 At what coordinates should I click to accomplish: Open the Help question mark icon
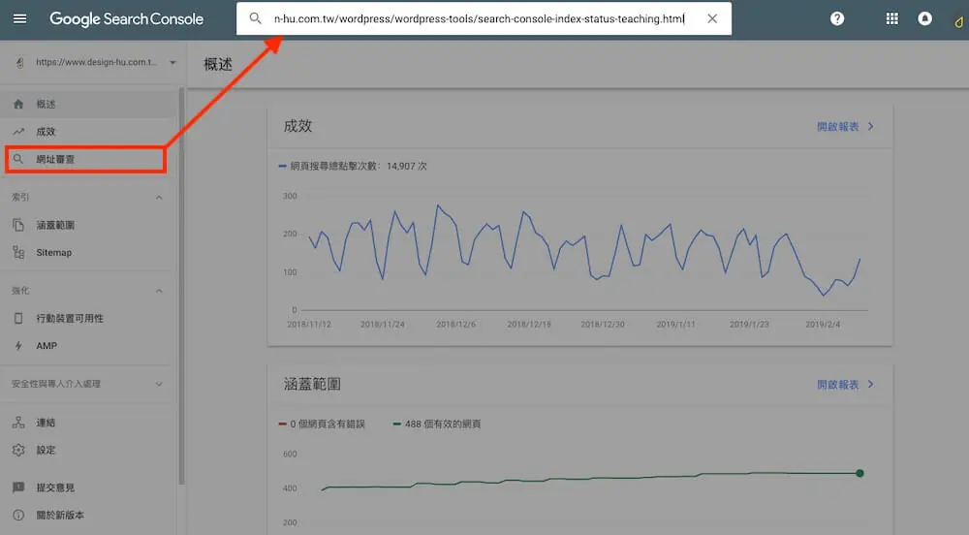pyautogui.click(x=837, y=18)
